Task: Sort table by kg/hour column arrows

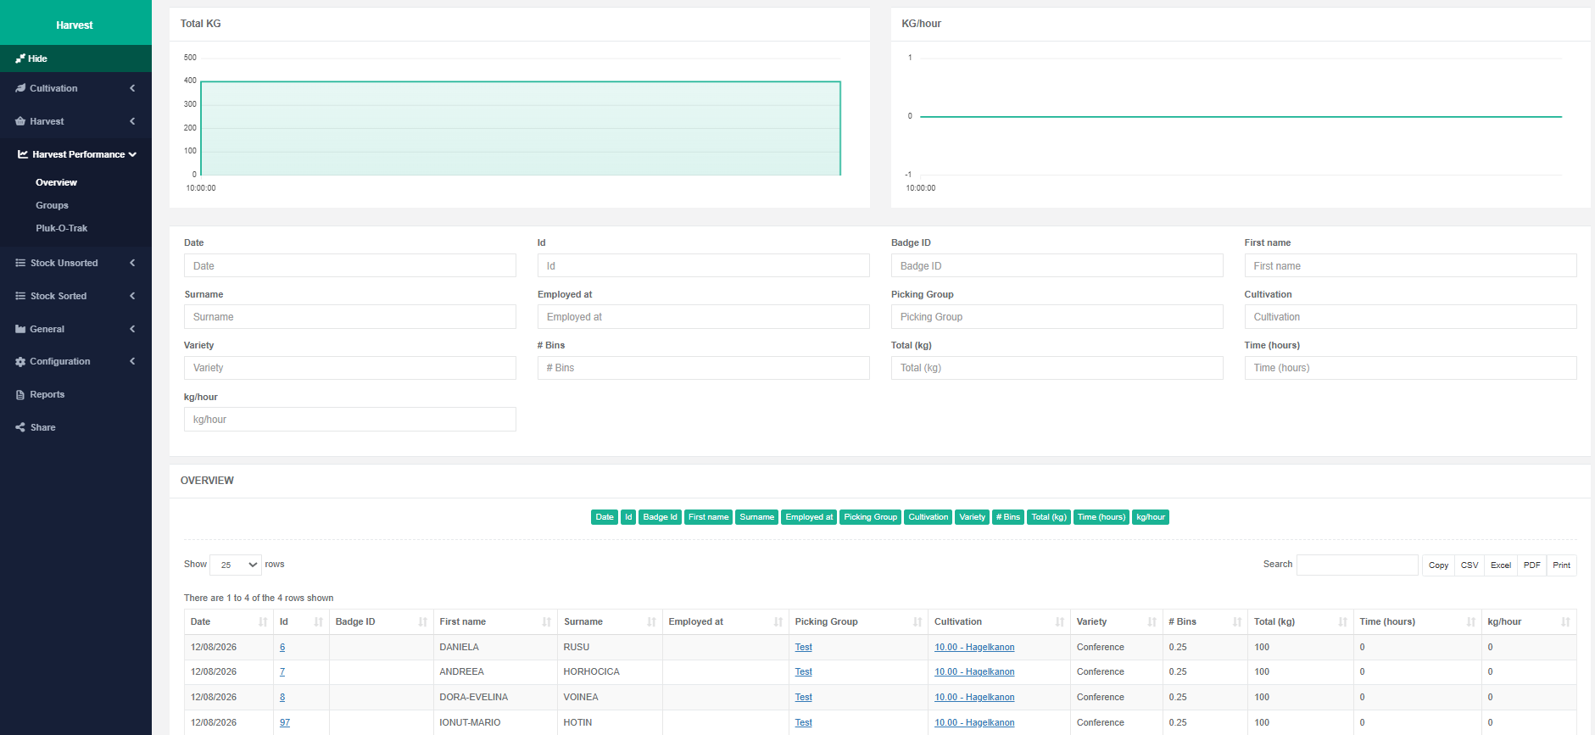Action: 1565,622
